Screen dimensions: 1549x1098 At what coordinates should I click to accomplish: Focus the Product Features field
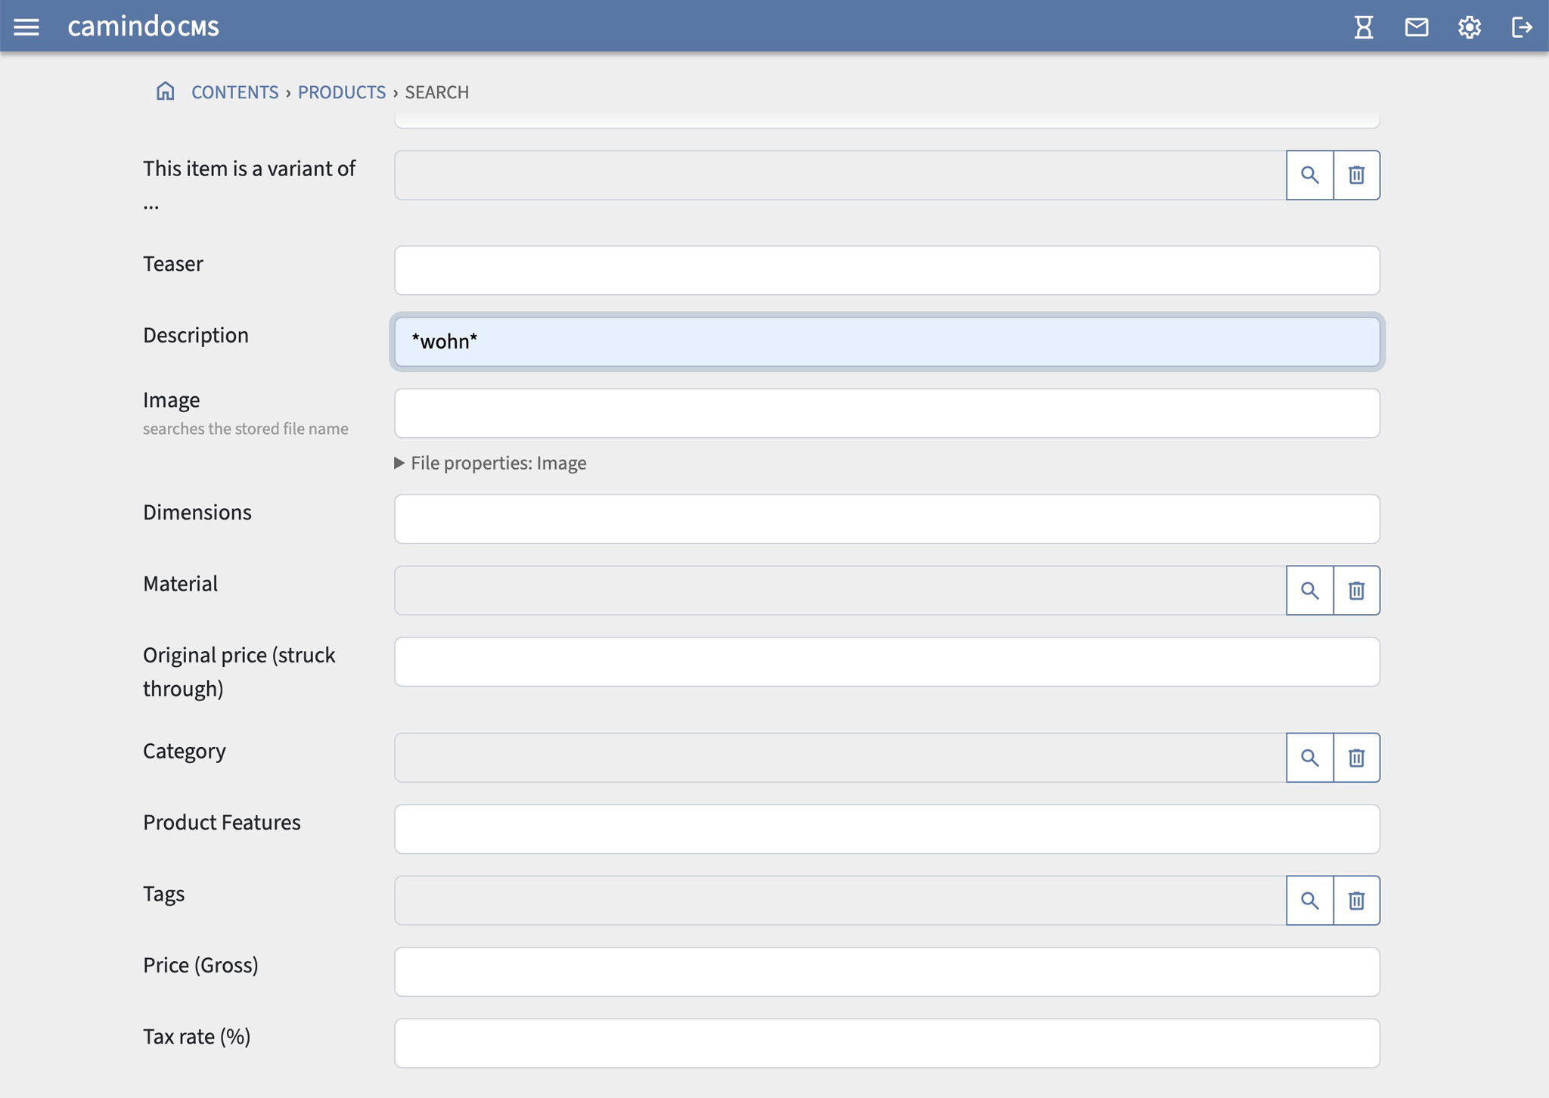tap(886, 829)
